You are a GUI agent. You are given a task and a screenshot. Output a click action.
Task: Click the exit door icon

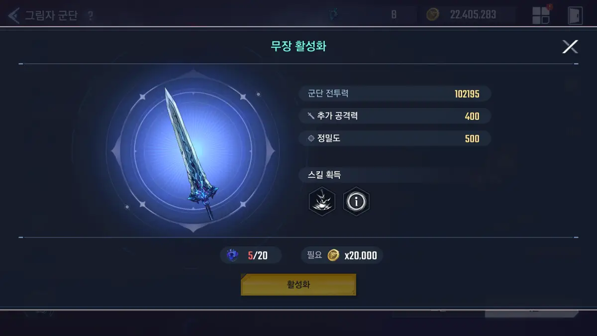[575, 15]
